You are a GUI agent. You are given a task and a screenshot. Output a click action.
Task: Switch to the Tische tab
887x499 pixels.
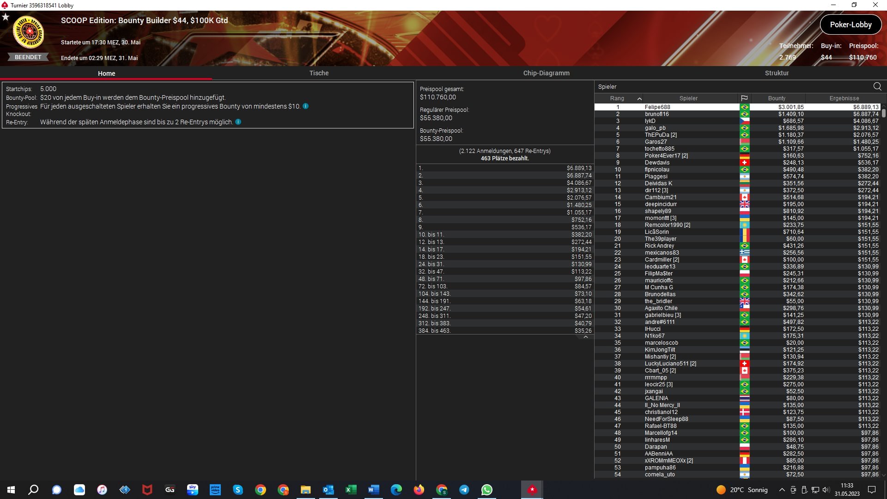[319, 73]
